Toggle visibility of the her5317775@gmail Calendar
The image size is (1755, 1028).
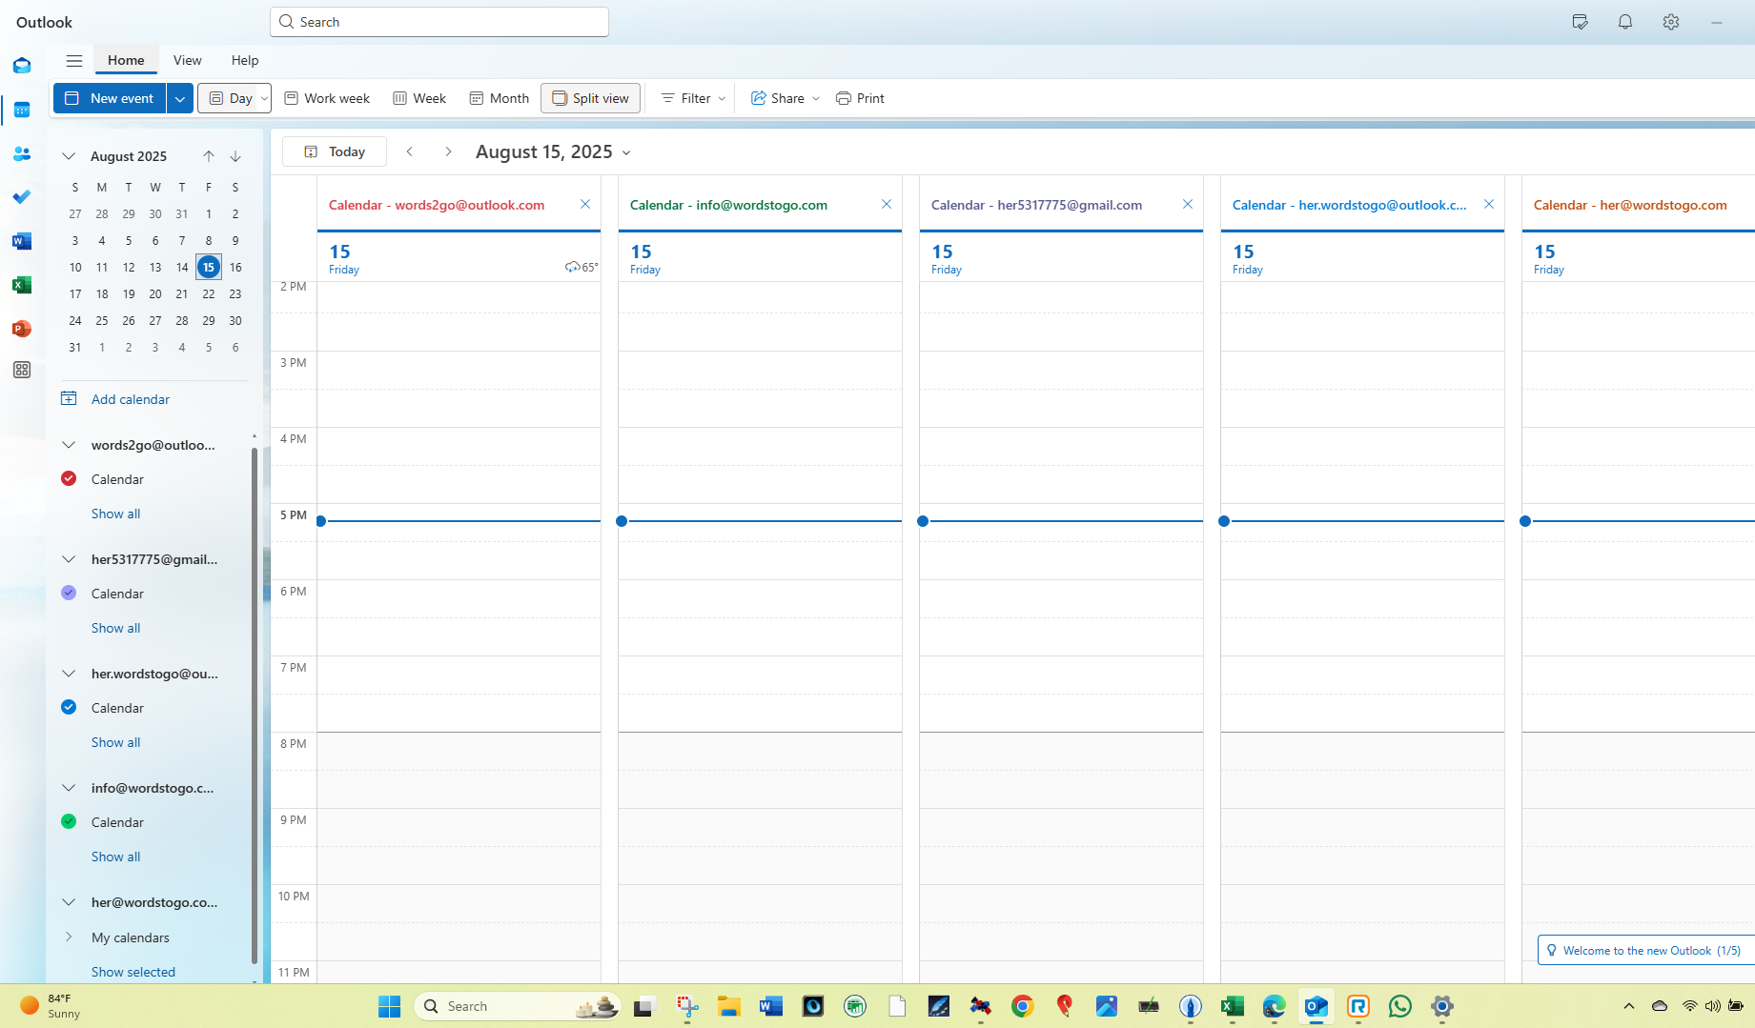pyautogui.click(x=68, y=593)
